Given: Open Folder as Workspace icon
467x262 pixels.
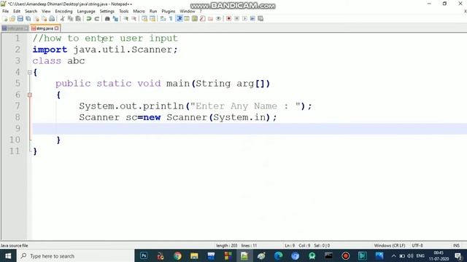Looking at the screenshot, I should click(x=211, y=19).
